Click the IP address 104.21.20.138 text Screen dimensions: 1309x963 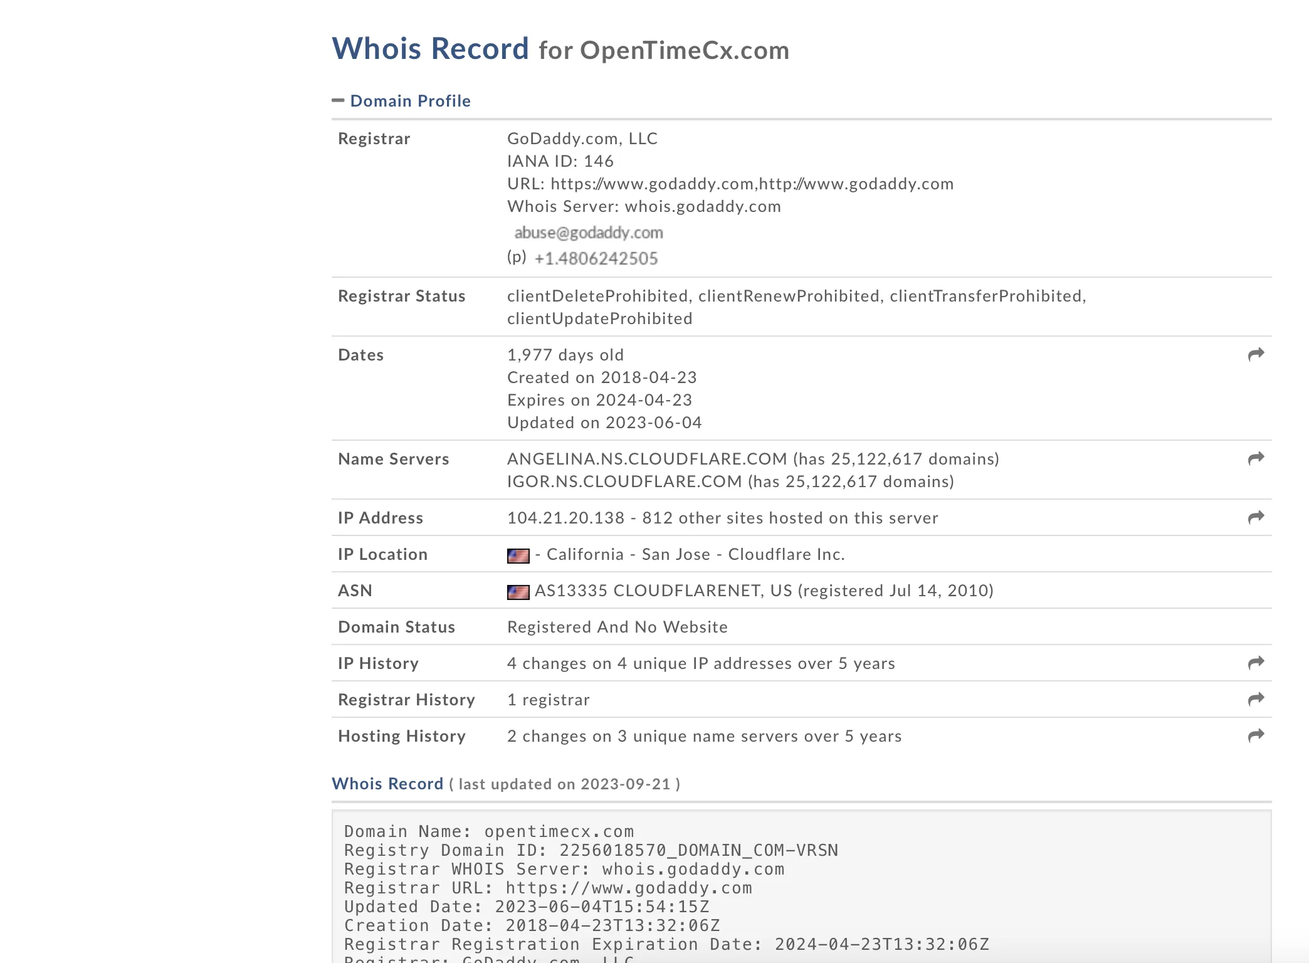click(565, 518)
